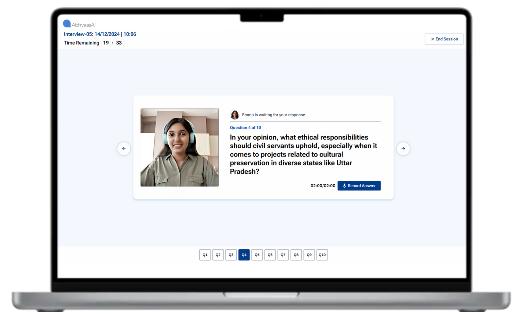The height and width of the screenshot is (319, 523).
Task: Click Emma's small avatar icon
Action: click(x=234, y=115)
